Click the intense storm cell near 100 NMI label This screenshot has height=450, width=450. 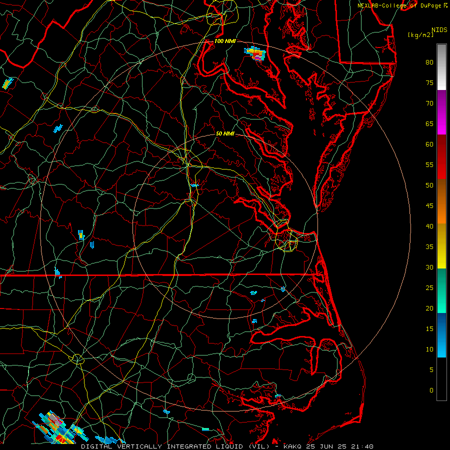click(255, 53)
